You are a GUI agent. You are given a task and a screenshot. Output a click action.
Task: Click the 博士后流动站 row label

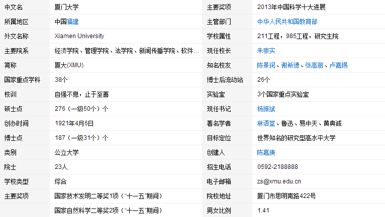click(x=225, y=80)
